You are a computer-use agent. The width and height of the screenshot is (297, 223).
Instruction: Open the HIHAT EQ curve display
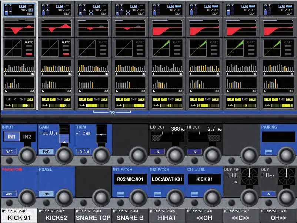tap(167, 28)
